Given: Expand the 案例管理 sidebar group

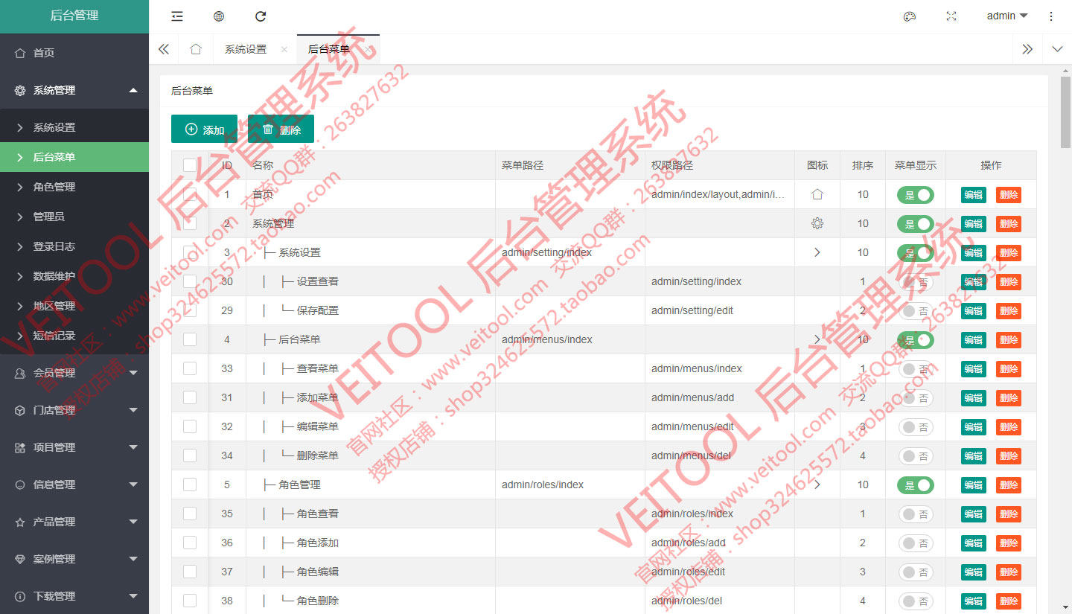Looking at the screenshot, I should tap(133, 559).
